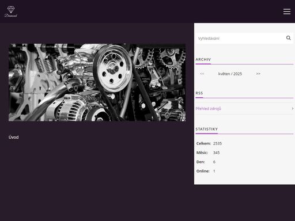Open the květen / 2025 archive
This screenshot has height=221, width=295.
click(x=230, y=74)
